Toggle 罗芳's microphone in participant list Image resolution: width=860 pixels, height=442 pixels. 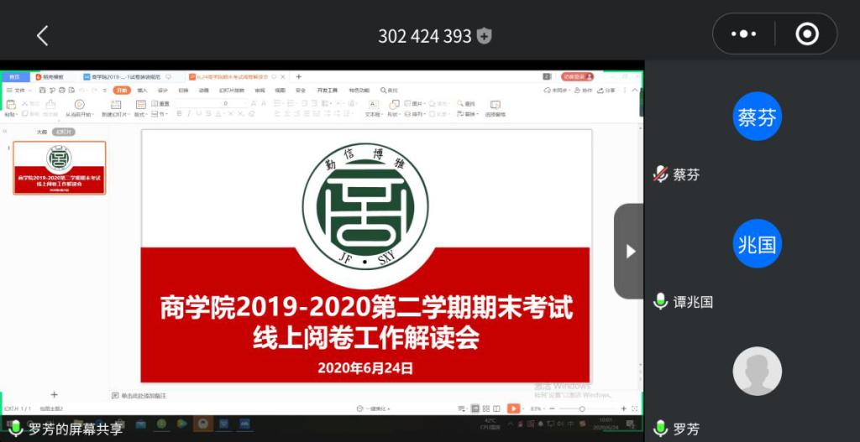coord(661,429)
